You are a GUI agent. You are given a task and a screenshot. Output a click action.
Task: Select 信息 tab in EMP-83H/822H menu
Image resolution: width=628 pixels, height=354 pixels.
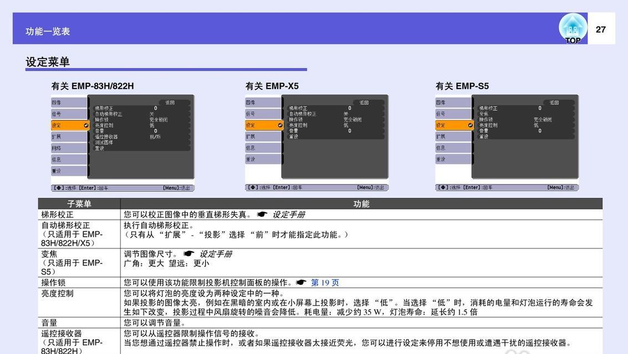point(69,159)
